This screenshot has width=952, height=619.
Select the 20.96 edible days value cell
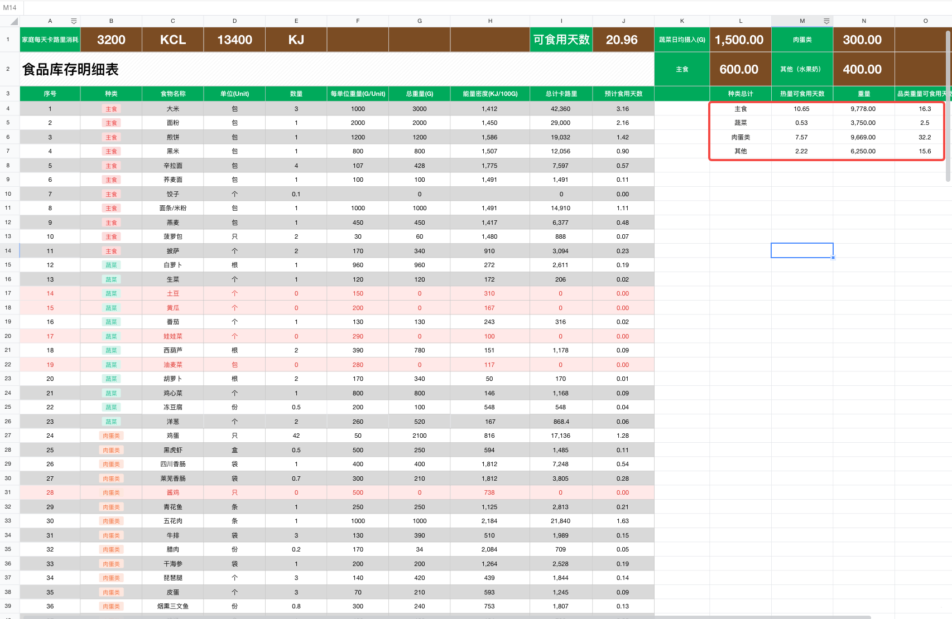[x=622, y=40]
